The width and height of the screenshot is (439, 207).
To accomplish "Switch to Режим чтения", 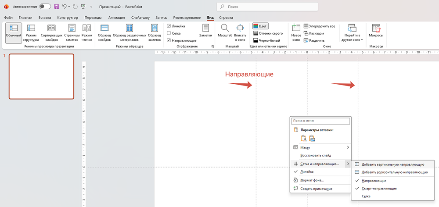I will 87,33.
